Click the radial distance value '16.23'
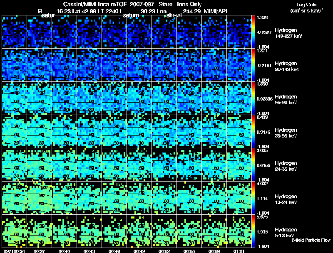333x253 pixels. tap(64, 11)
